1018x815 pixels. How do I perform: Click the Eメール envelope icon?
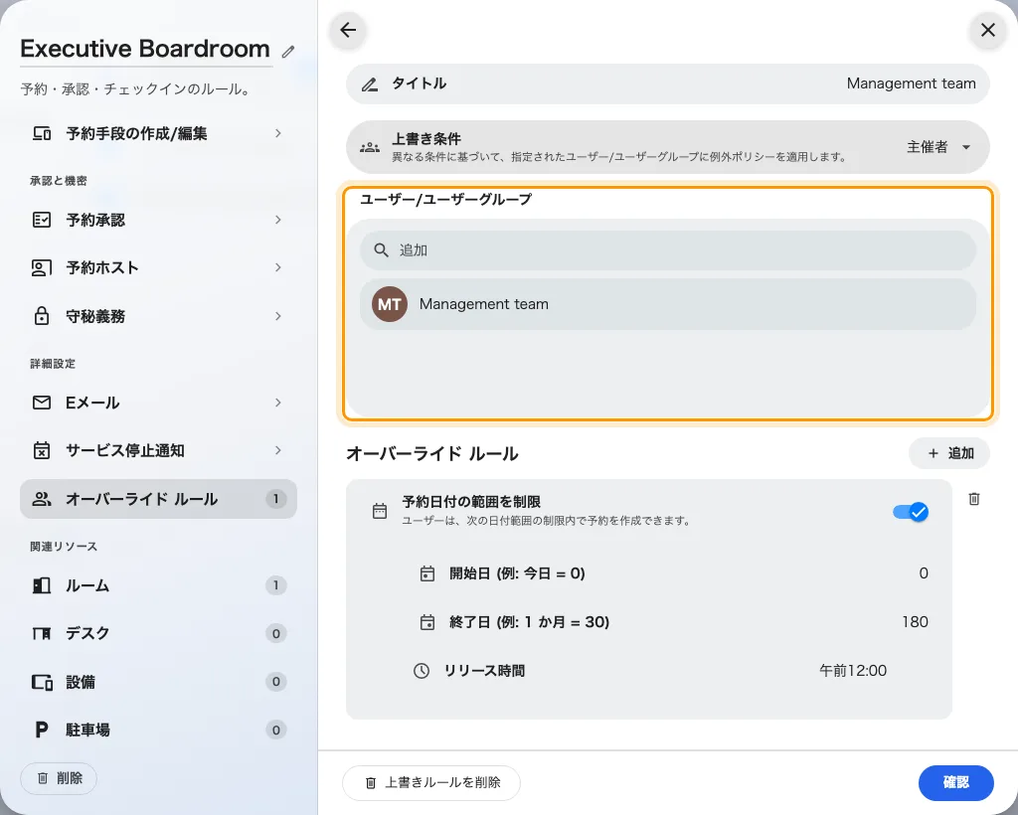[42, 403]
